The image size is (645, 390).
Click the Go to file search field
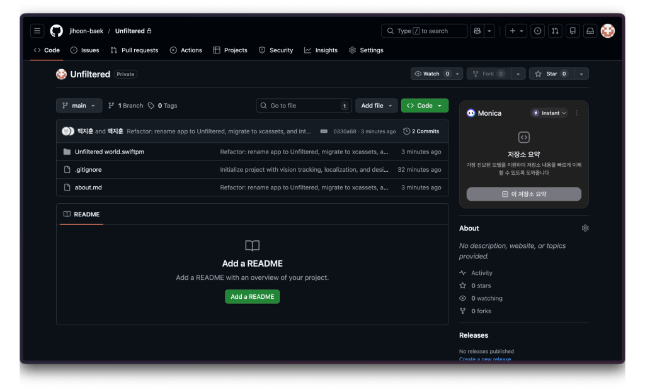coord(304,105)
